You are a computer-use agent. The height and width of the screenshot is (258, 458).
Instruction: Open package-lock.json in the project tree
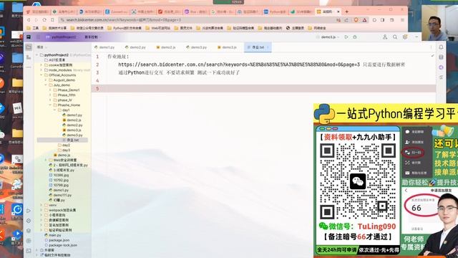coord(61,245)
